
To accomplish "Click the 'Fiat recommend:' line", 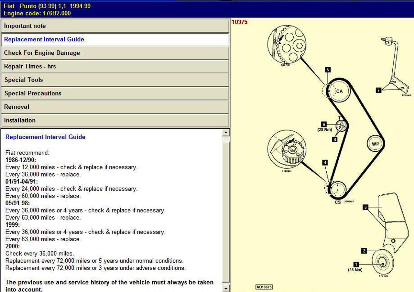I will 27,153.
